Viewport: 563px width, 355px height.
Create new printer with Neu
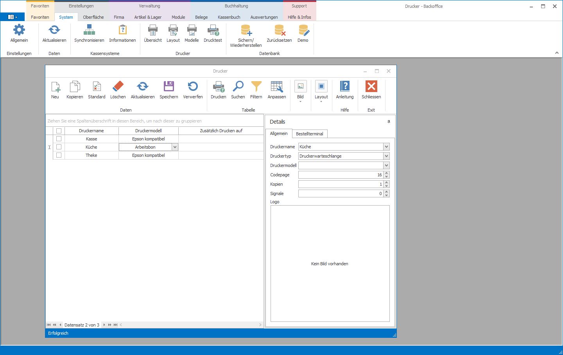coord(55,90)
